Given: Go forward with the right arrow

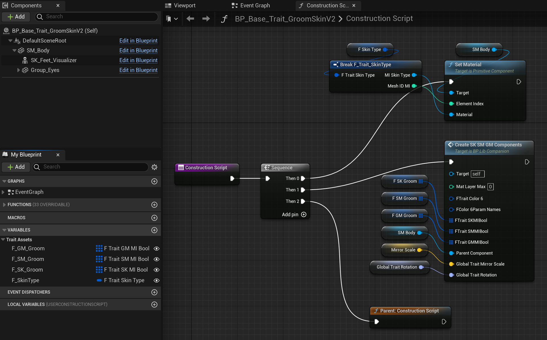Looking at the screenshot, I should click(x=206, y=19).
